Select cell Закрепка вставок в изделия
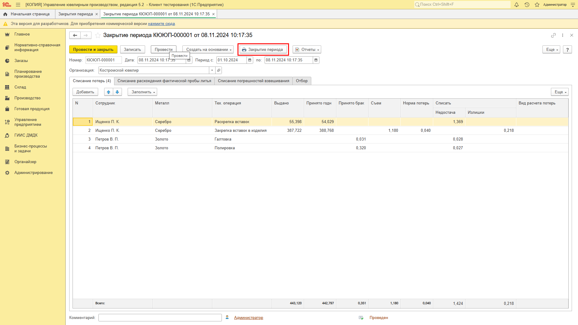This screenshot has height=325, width=578. 242,131
